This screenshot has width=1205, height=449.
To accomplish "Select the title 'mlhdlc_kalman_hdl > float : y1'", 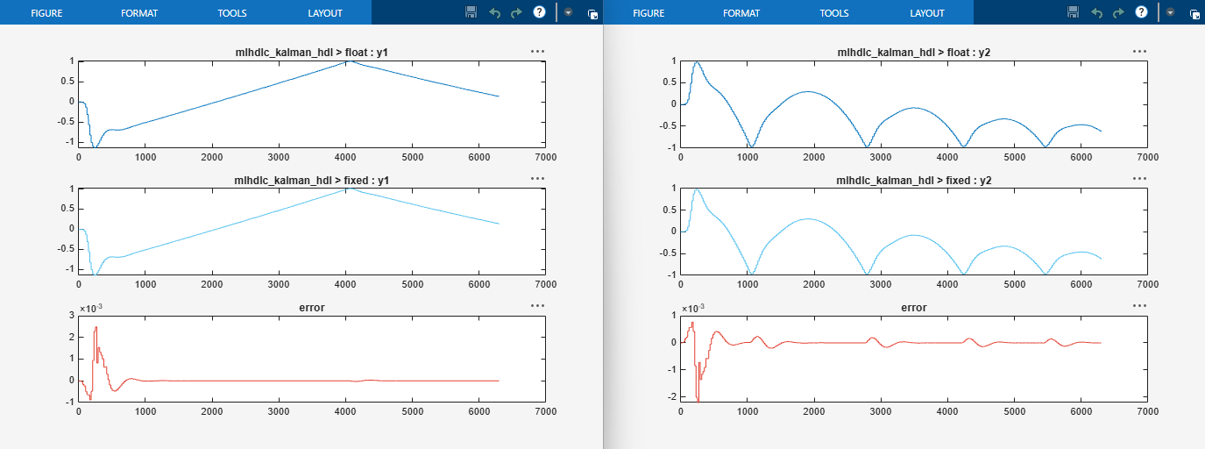I will tap(311, 53).
